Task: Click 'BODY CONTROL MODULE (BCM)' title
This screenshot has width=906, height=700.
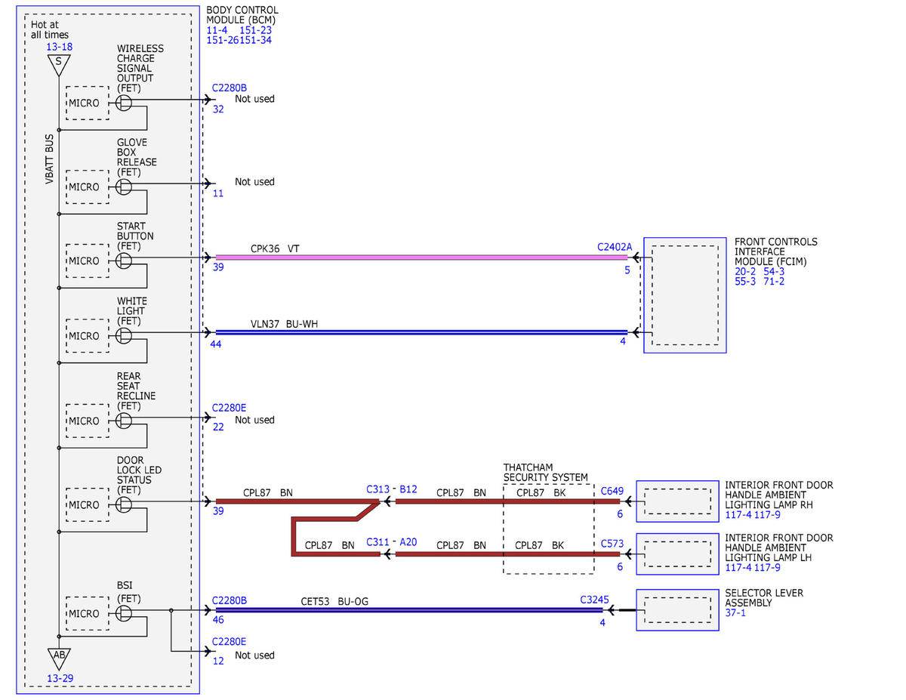Action: pyautogui.click(x=242, y=15)
